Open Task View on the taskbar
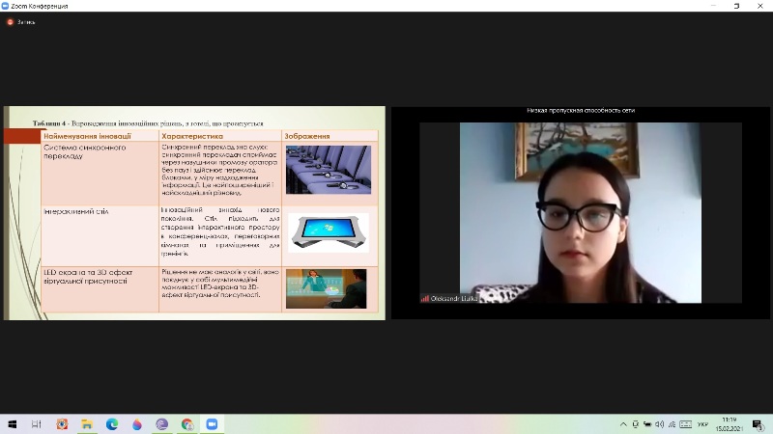The width and height of the screenshot is (773, 434). coord(37,424)
